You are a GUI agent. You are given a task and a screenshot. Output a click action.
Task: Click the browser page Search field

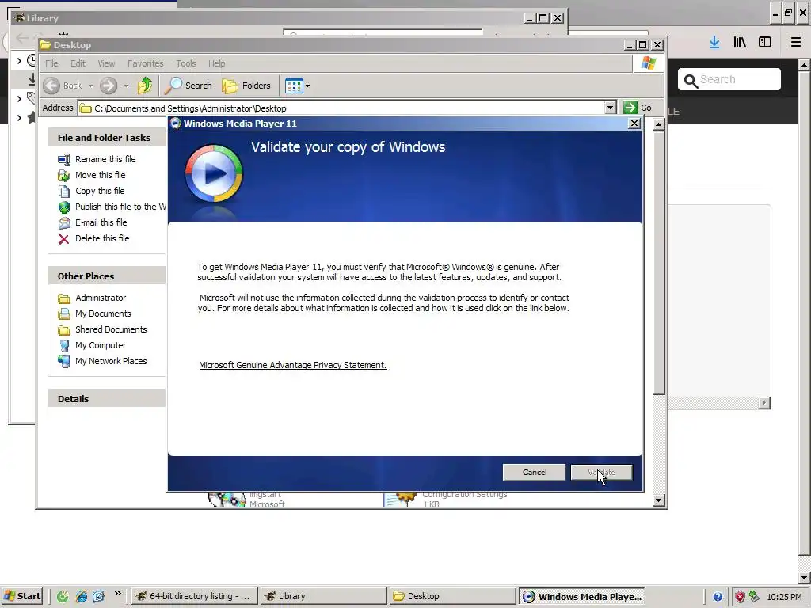(x=729, y=80)
